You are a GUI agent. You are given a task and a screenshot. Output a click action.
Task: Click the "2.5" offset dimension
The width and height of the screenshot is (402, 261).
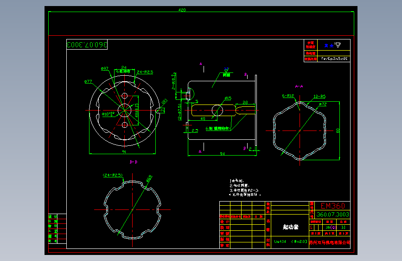pyautogui.click(x=195, y=130)
